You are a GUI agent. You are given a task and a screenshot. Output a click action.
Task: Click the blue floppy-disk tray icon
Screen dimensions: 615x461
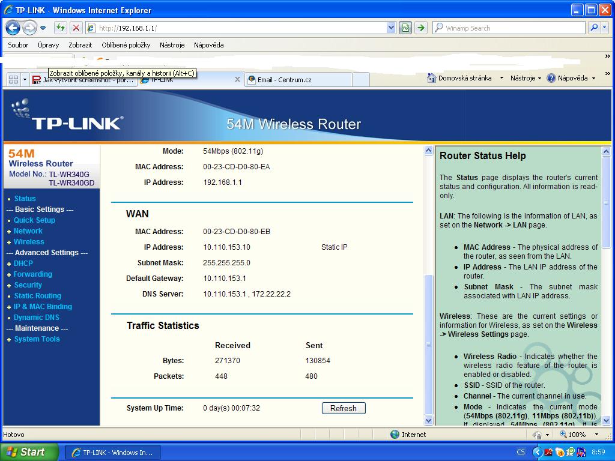coord(581,453)
